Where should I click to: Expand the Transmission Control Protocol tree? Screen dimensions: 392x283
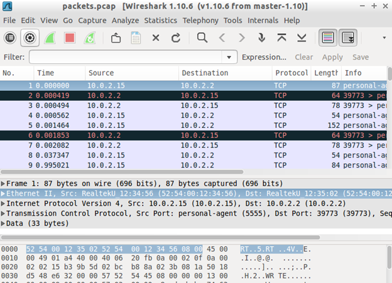4,213
